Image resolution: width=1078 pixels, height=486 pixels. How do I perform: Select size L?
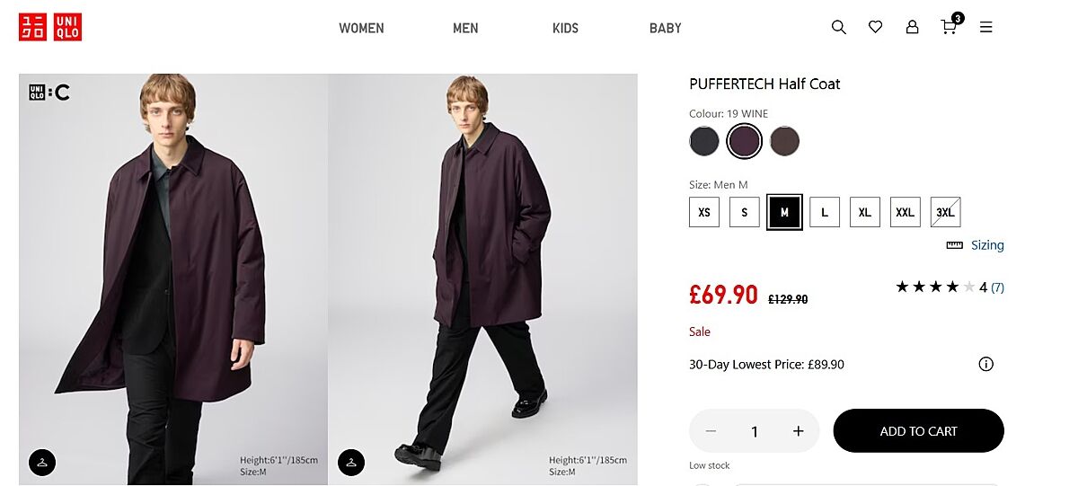click(825, 213)
